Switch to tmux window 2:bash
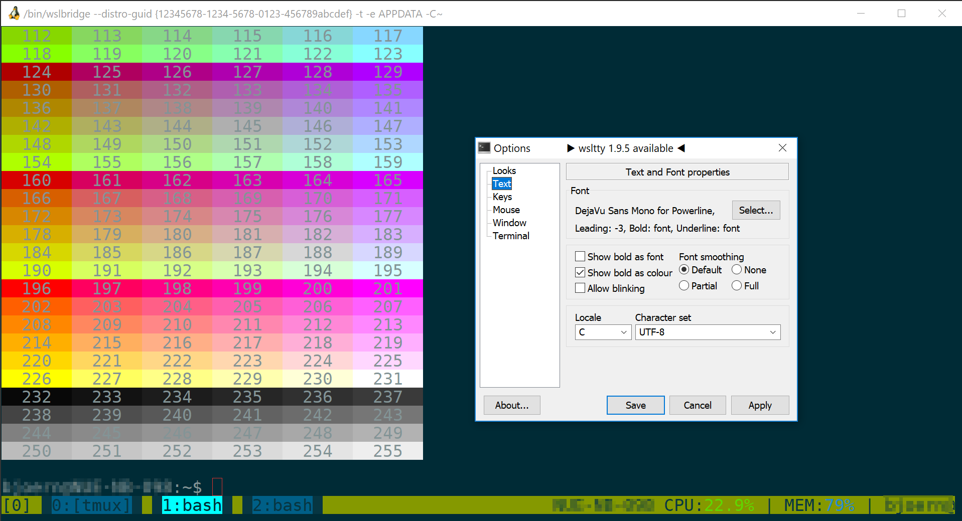This screenshot has height=521, width=962. coord(282,505)
